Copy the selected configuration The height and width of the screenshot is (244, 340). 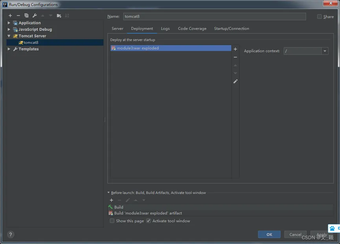26,16
